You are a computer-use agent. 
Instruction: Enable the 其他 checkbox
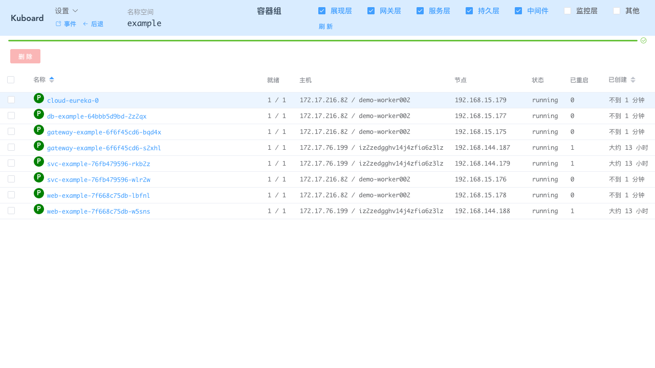click(x=617, y=11)
